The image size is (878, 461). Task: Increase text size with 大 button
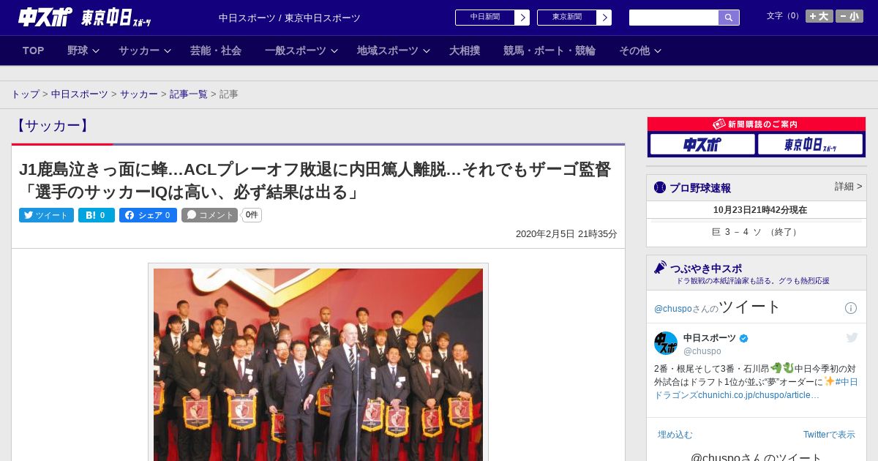819,16
